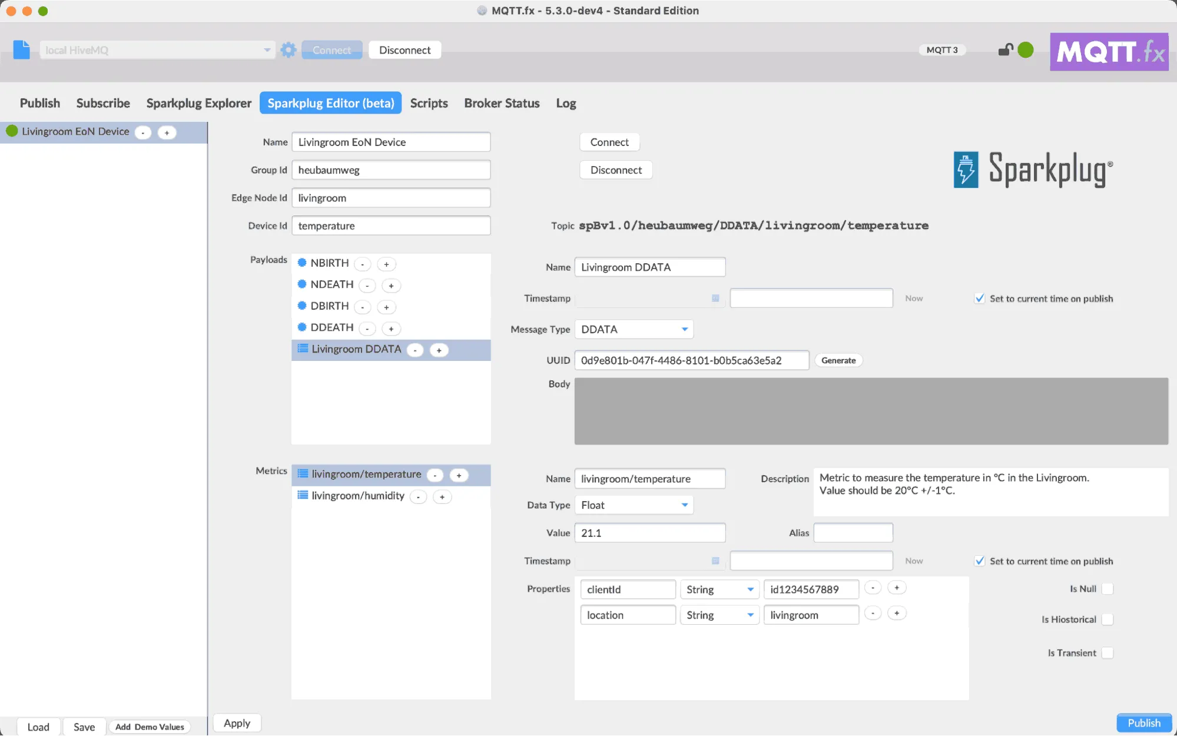Open the payload timestamp calendar picker
Image resolution: width=1177 pixels, height=736 pixels.
pyautogui.click(x=715, y=299)
